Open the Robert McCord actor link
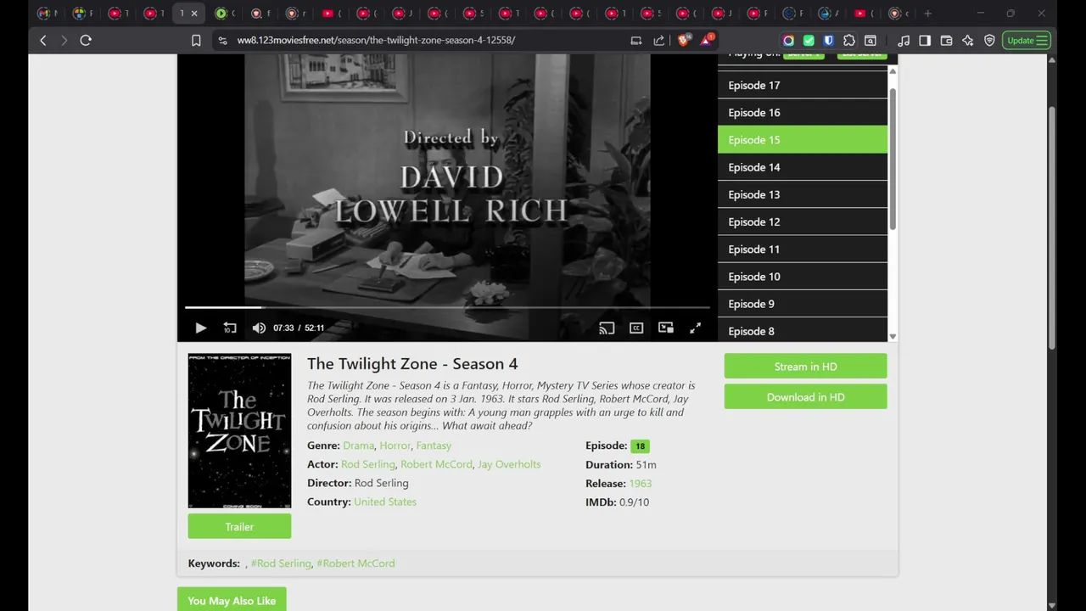This screenshot has width=1086, height=611. (436, 464)
